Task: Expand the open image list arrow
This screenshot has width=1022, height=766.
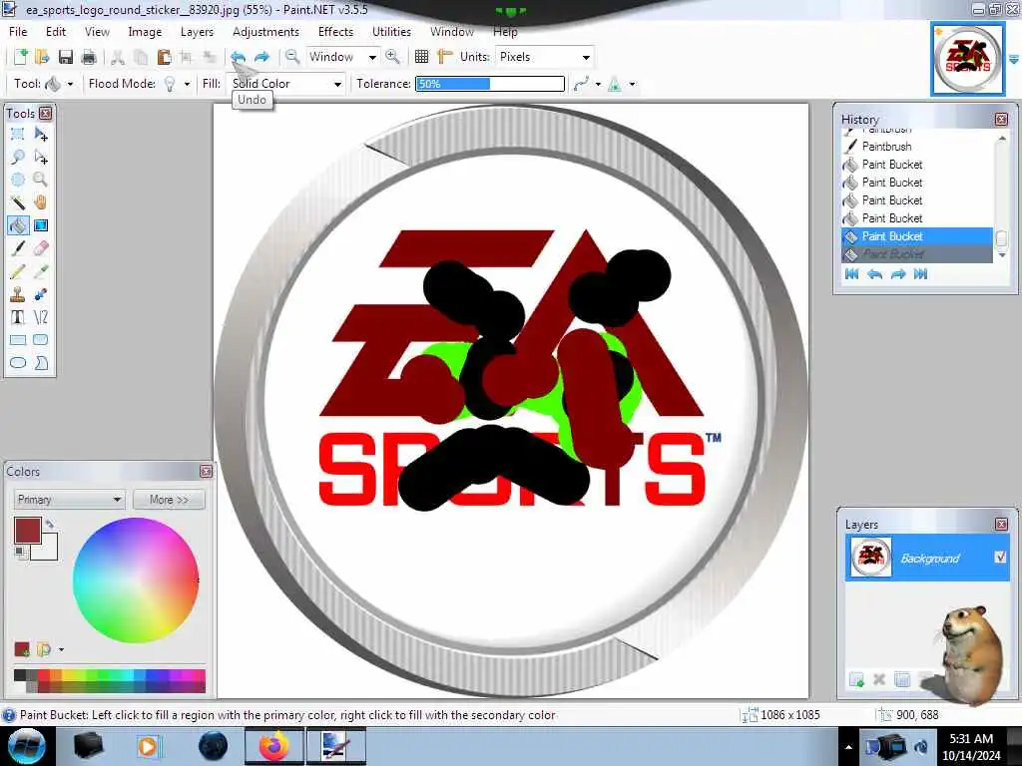Action: [x=1014, y=59]
